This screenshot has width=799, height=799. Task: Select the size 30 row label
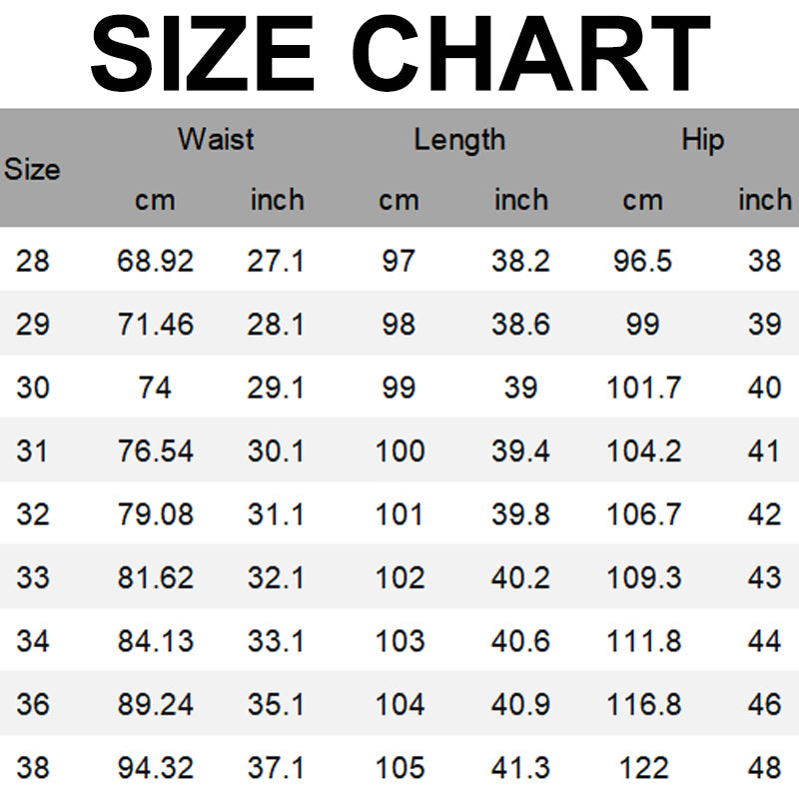point(32,388)
